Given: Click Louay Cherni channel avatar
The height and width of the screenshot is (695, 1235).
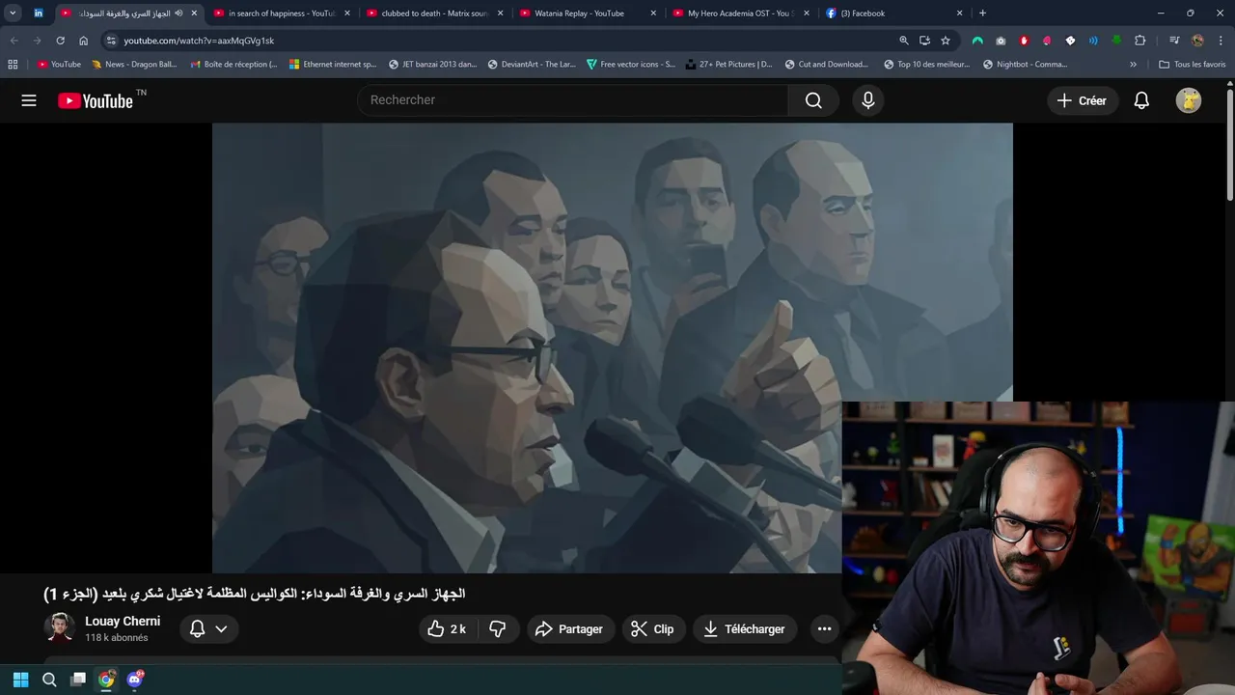Looking at the screenshot, I should coord(60,628).
